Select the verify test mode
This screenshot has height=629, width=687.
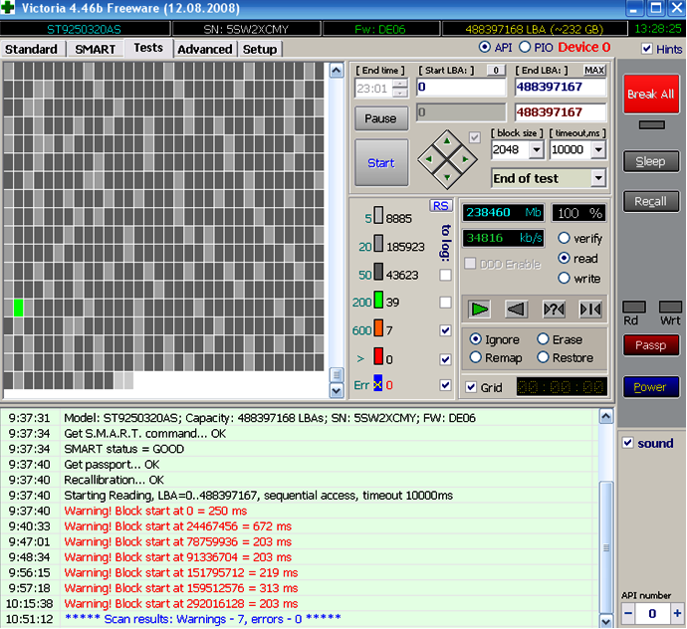pyautogui.click(x=564, y=238)
